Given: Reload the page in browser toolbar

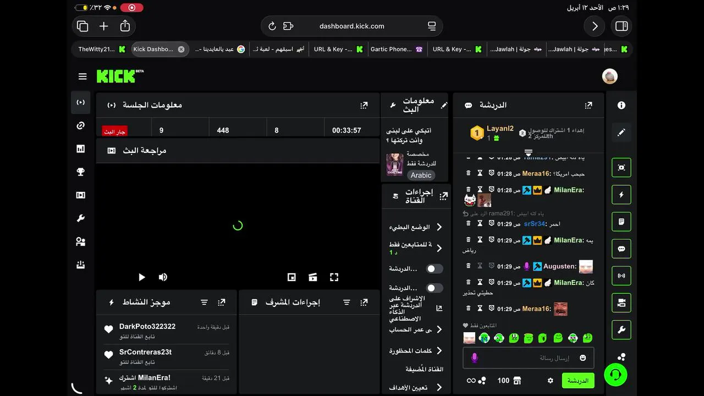Looking at the screenshot, I should tap(272, 26).
